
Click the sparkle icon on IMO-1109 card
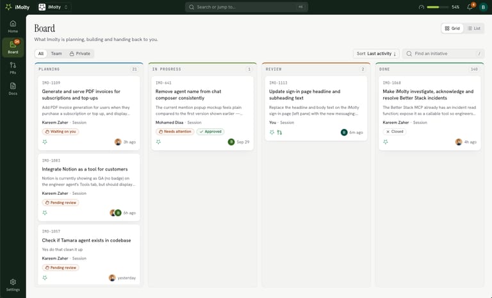(x=45, y=142)
